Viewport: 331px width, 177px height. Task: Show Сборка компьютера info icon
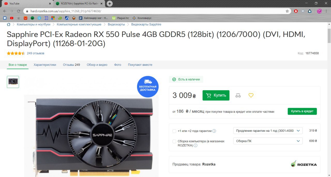[x=195, y=146]
